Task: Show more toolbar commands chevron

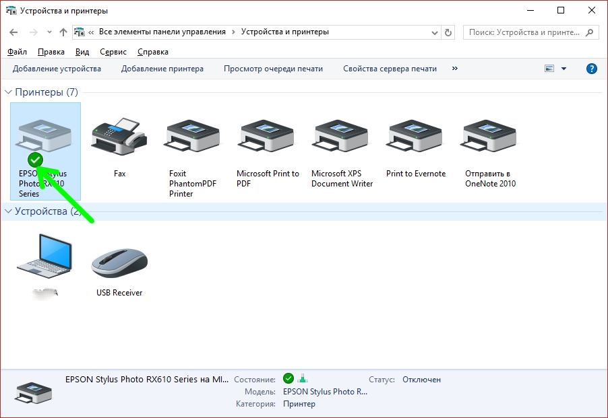Action: coord(455,69)
